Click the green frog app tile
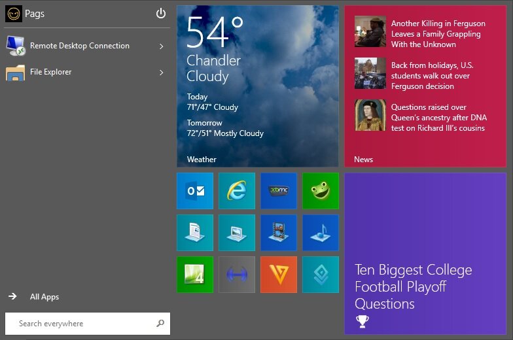 321,191
